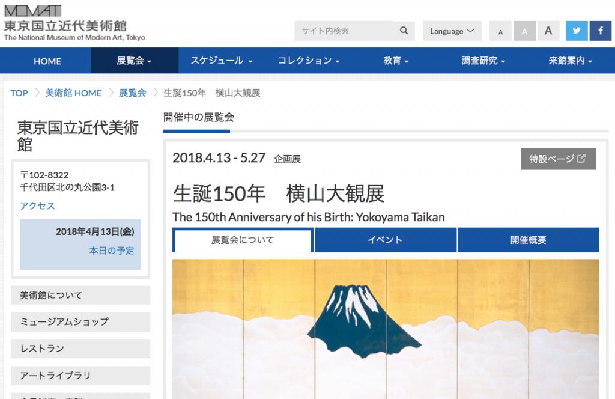Click the address 千代田区北の丸公園3-1

coord(67,187)
